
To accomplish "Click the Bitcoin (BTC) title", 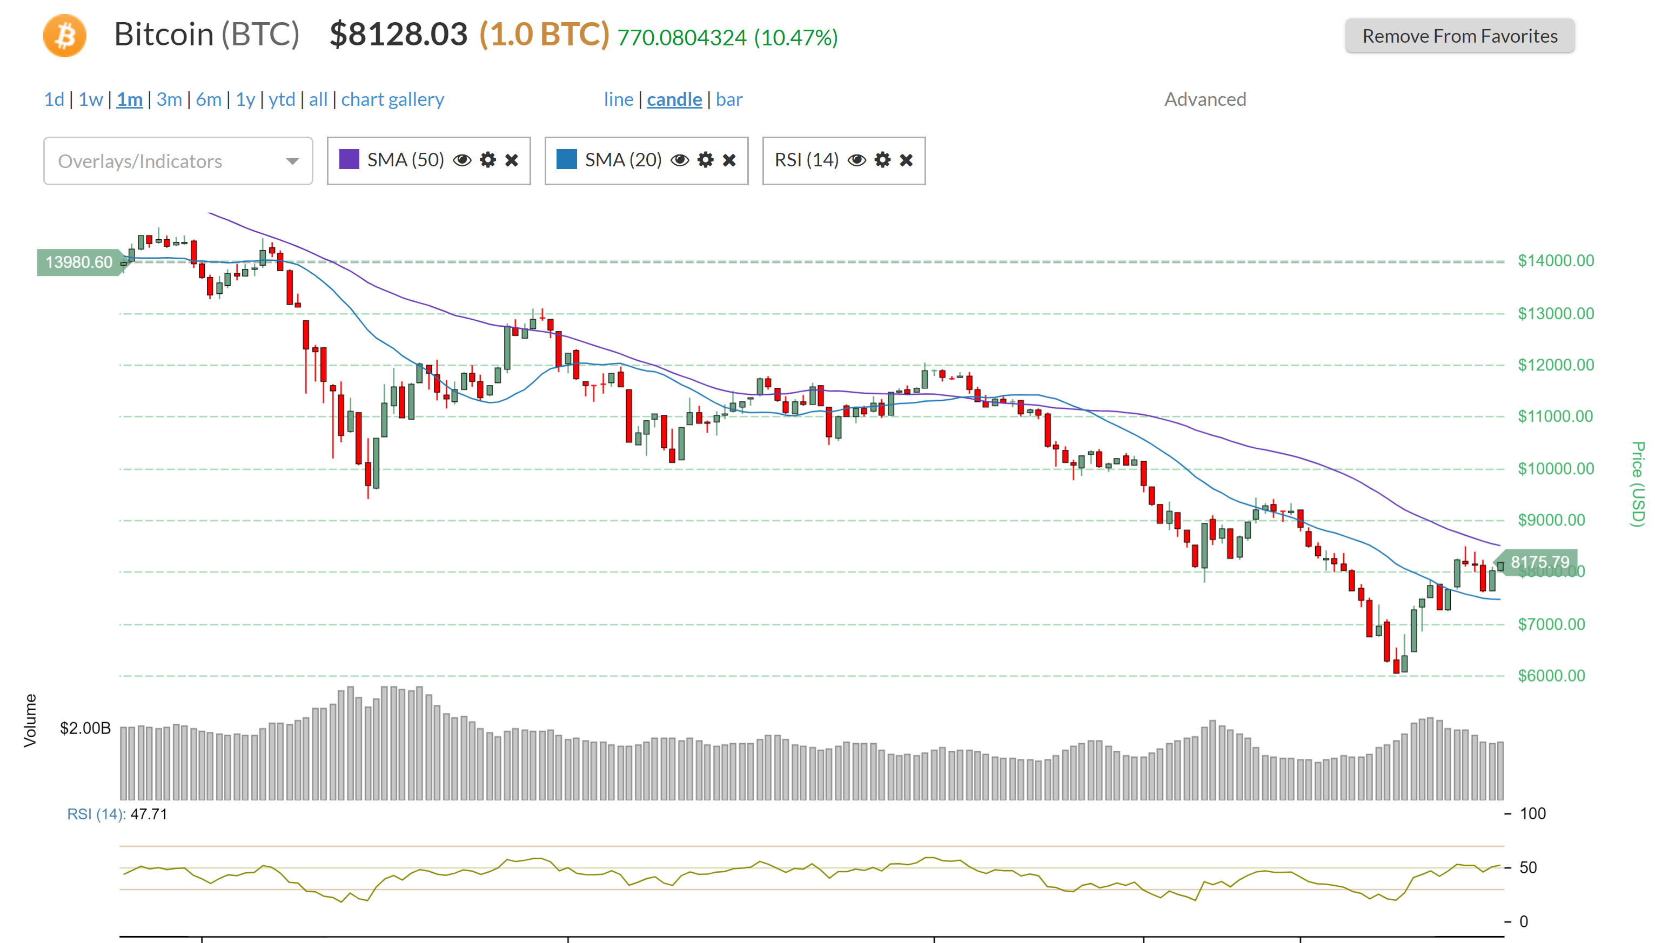I will [x=206, y=35].
